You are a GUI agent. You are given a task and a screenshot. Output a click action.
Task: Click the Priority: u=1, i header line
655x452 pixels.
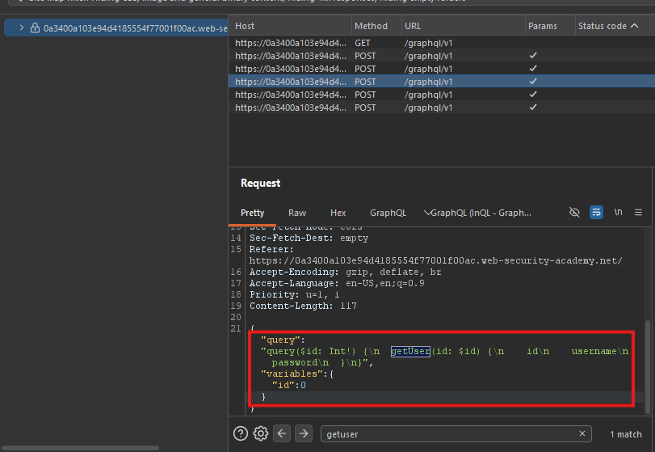[x=295, y=295]
